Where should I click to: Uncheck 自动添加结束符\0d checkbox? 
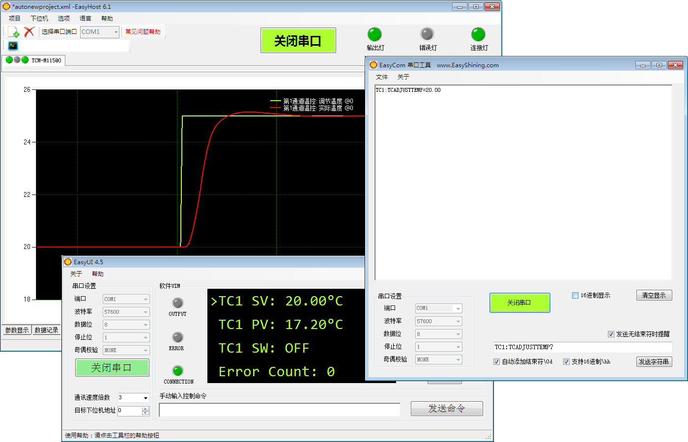496,361
